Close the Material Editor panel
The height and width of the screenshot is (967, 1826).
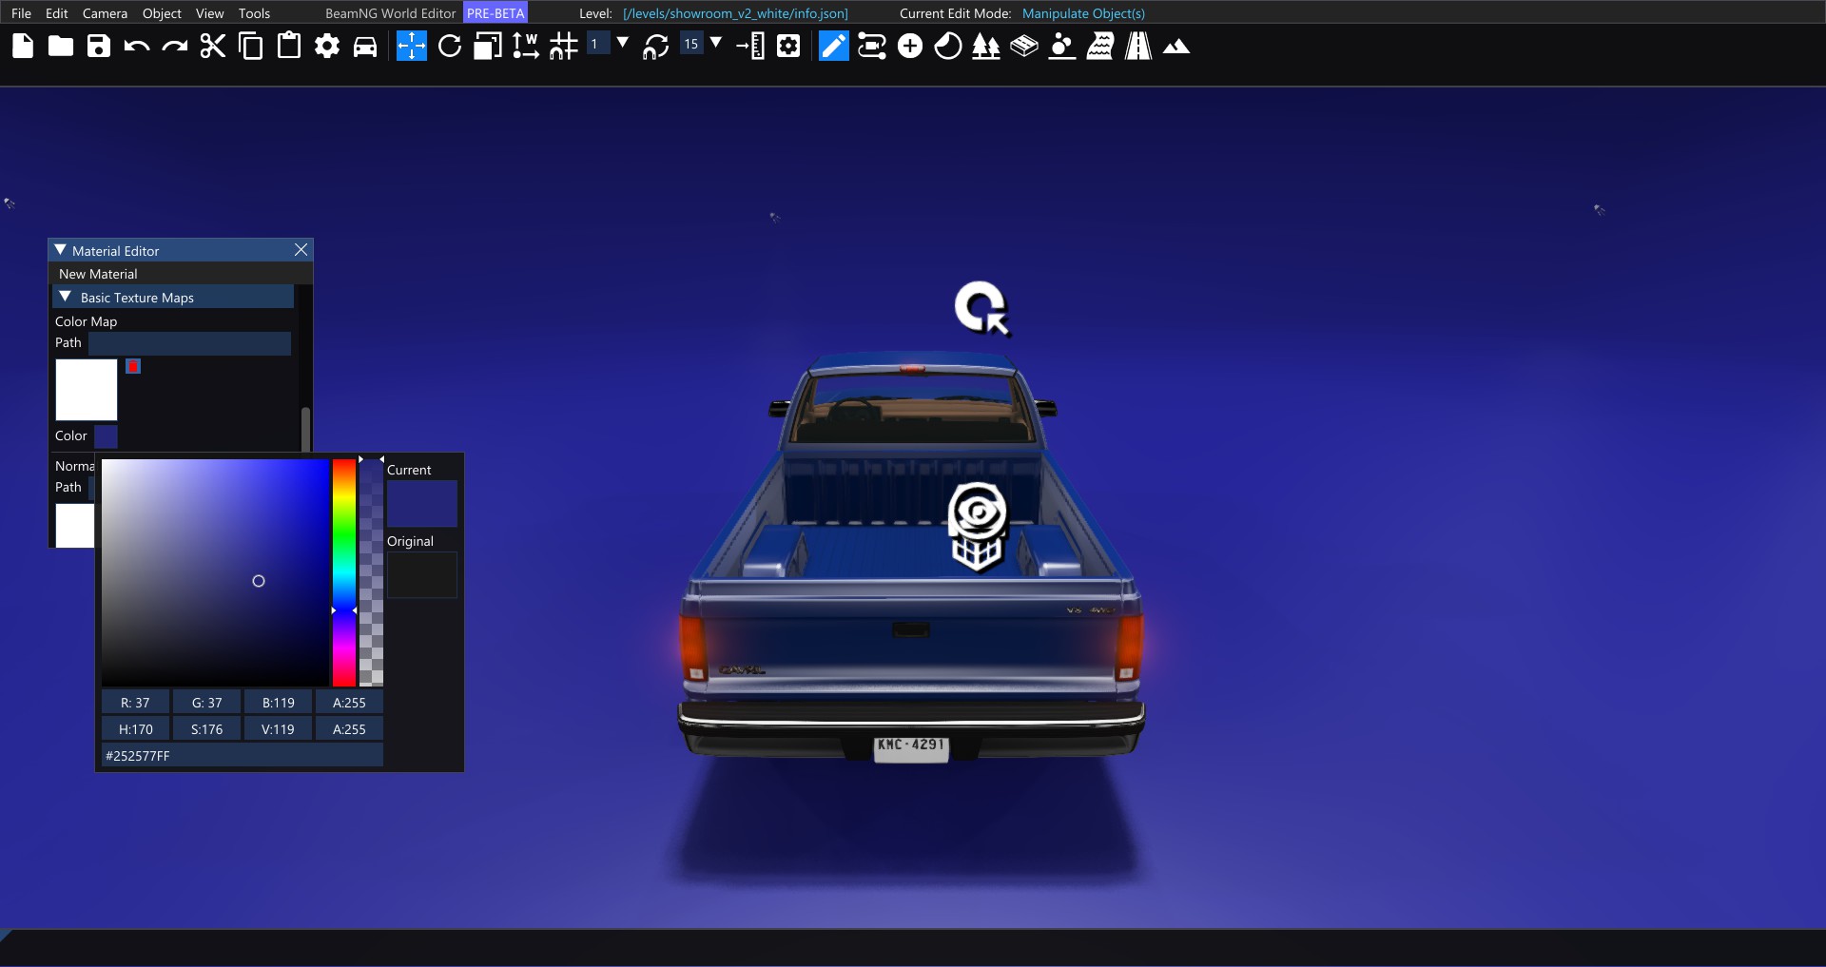click(x=301, y=249)
